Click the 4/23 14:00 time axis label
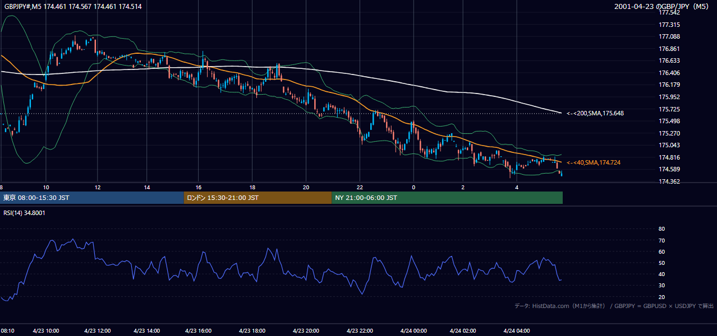The image size is (717, 336). click(x=147, y=330)
